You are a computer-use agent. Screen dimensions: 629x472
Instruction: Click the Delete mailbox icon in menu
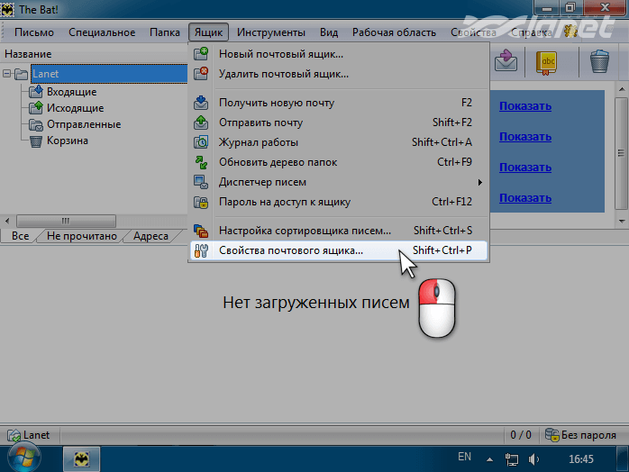click(x=201, y=73)
